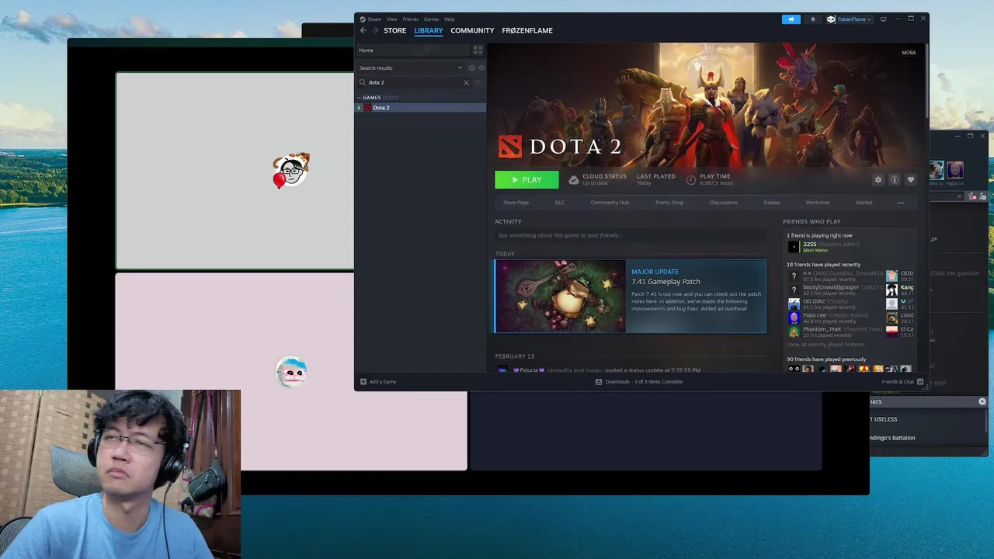Click the Add a Game plus icon
Viewport: 994px width, 559px height.
click(x=363, y=382)
